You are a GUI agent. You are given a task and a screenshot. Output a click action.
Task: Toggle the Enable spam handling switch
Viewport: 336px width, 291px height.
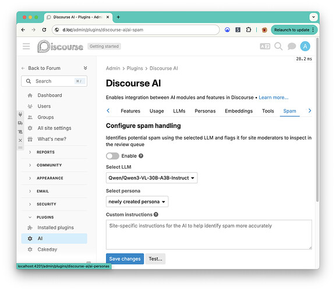point(112,156)
